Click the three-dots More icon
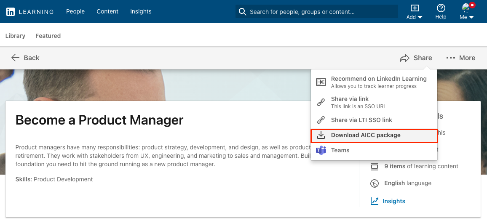The height and width of the screenshot is (223, 487). [451, 58]
